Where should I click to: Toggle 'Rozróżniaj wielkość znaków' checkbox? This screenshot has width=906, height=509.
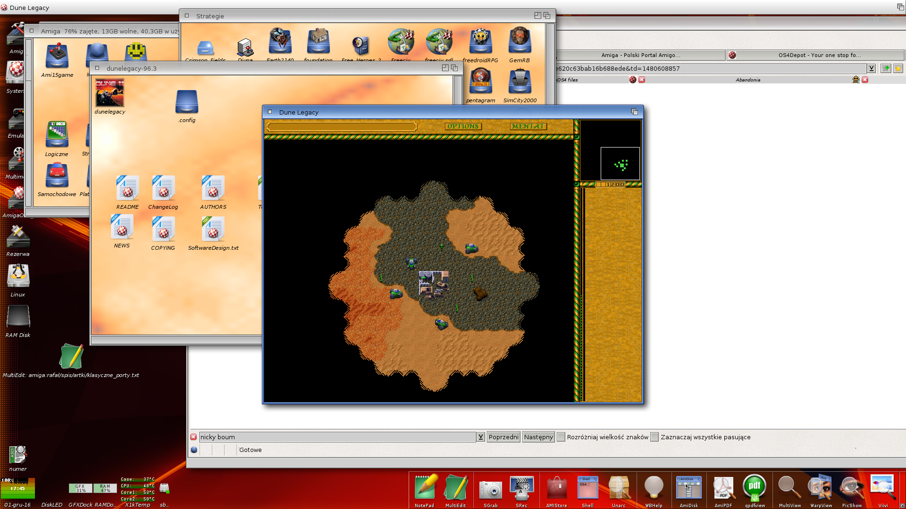(561, 437)
